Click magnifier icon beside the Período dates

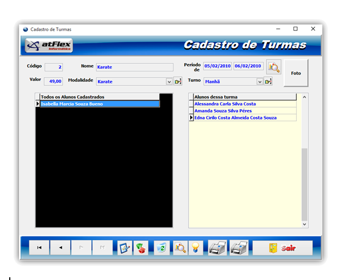pyautogui.click(x=273, y=67)
